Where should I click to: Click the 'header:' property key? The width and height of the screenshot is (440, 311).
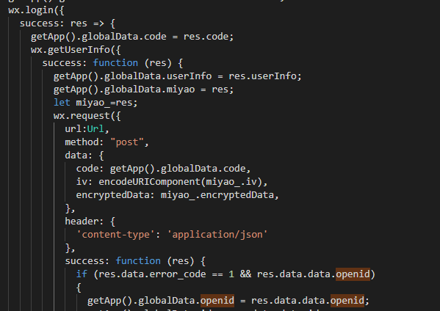pyautogui.click(x=84, y=222)
